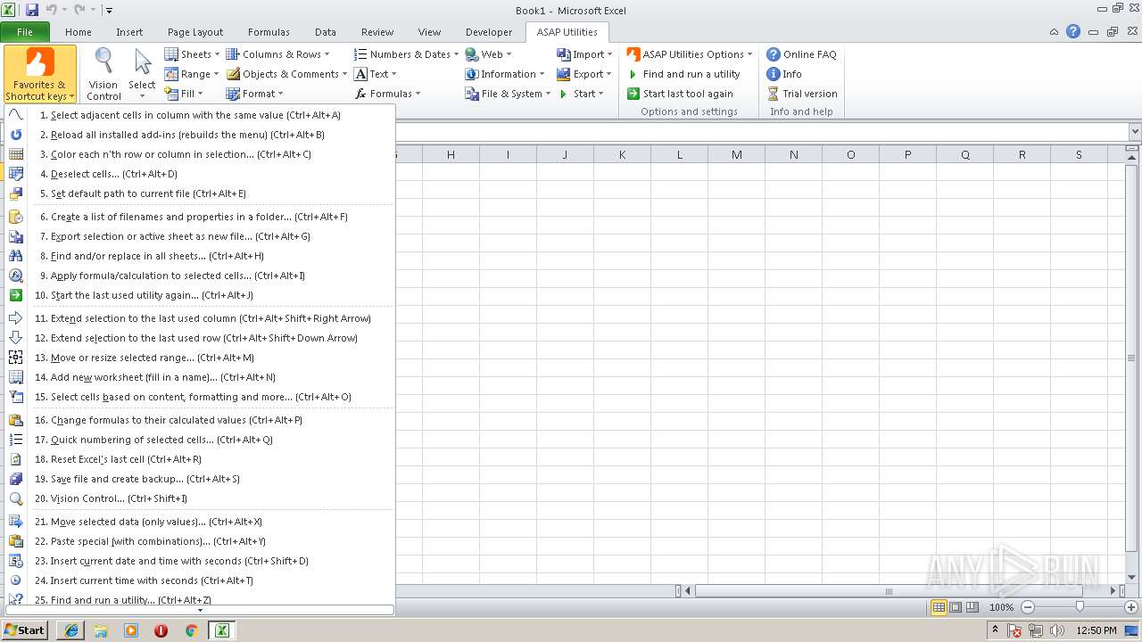Open the Objects & Comments dropdown
Viewport: 1142px width, 642px height.
pos(286,74)
